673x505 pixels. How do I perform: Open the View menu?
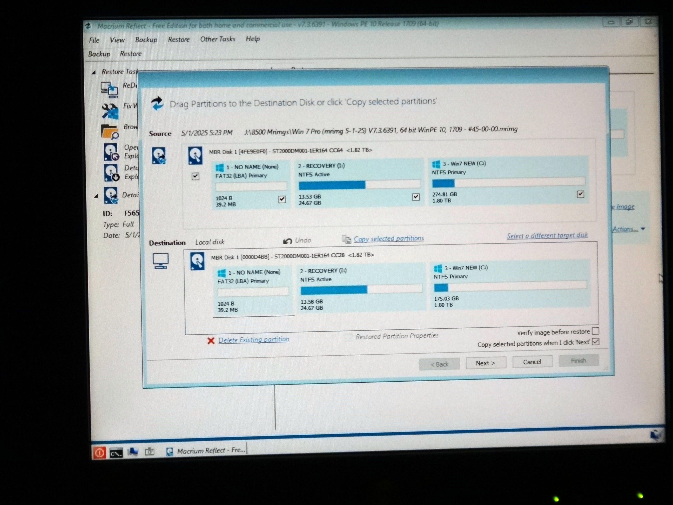(x=117, y=40)
